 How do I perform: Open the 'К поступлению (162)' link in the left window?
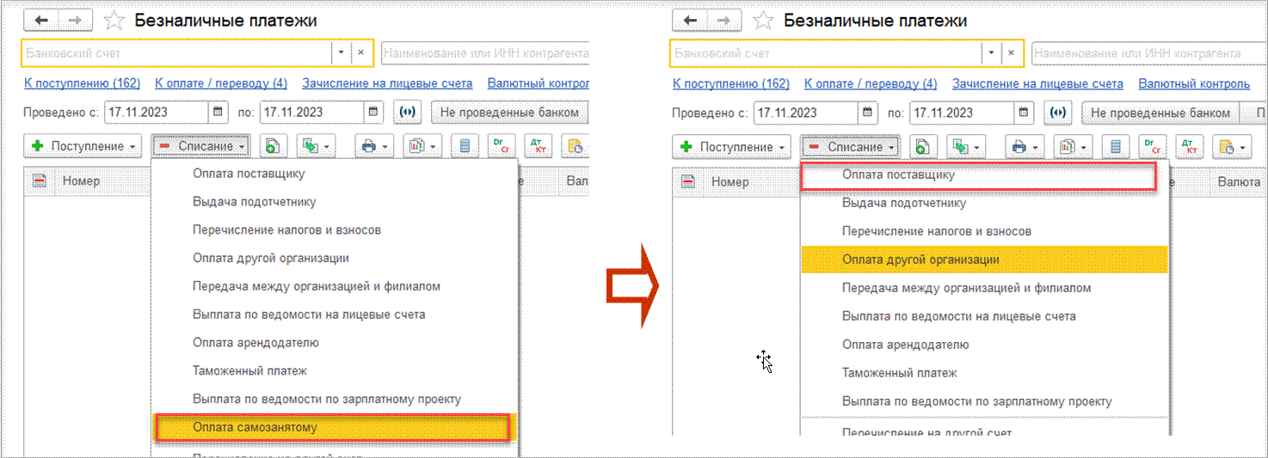[82, 83]
